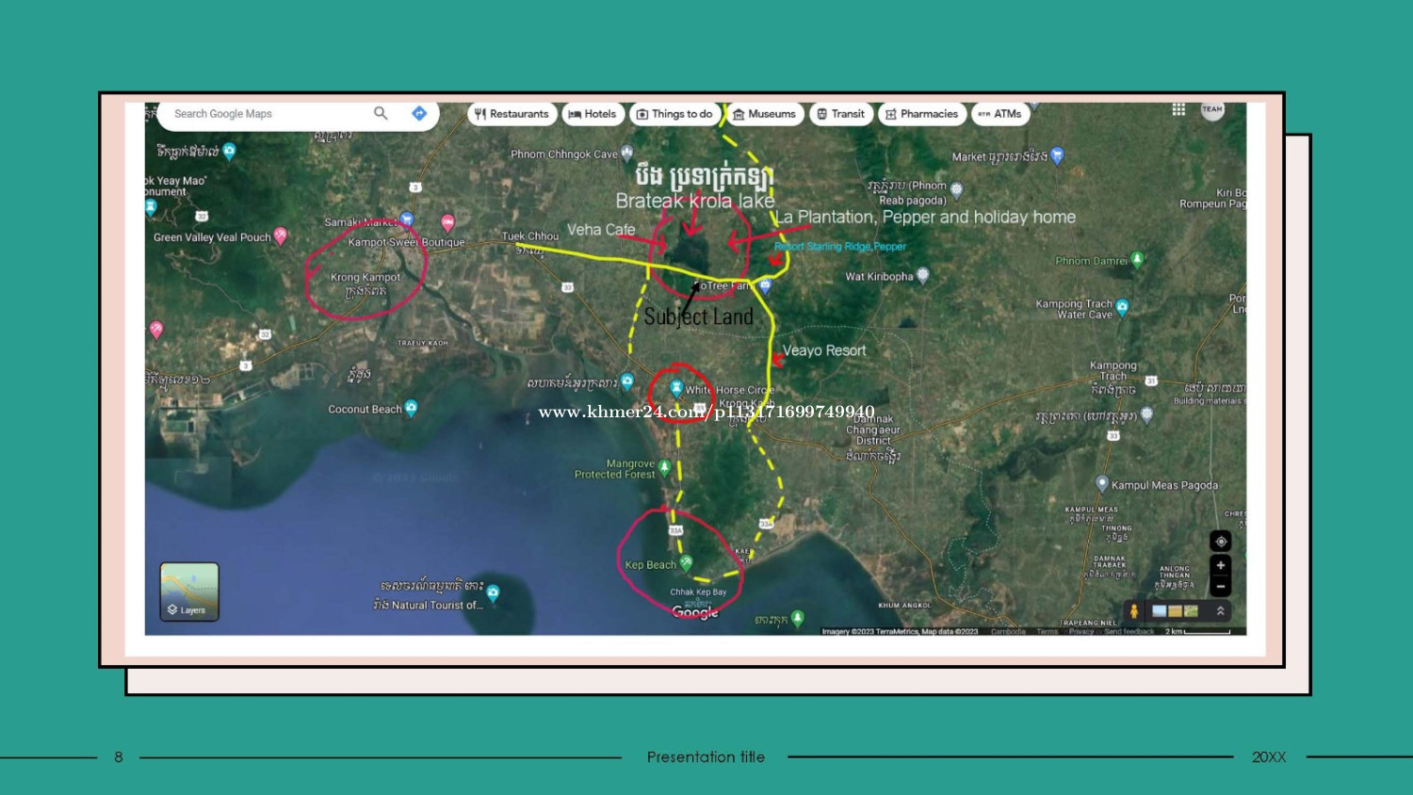Image resolution: width=1413 pixels, height=795 pixels.
Task: Click the Veayo Resort label
Action: tap(824, 350)
